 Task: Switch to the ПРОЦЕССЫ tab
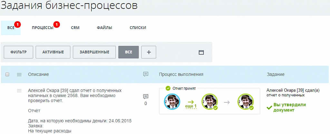pos(43,28)
